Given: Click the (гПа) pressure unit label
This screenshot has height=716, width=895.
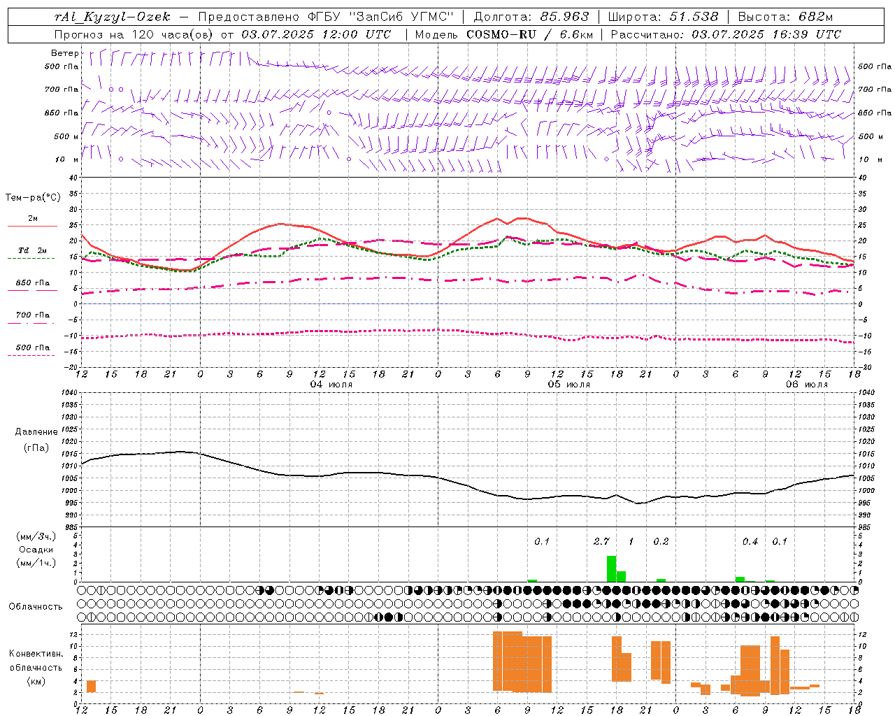Looking at the screenshot, I should click(x=36, y=448).
